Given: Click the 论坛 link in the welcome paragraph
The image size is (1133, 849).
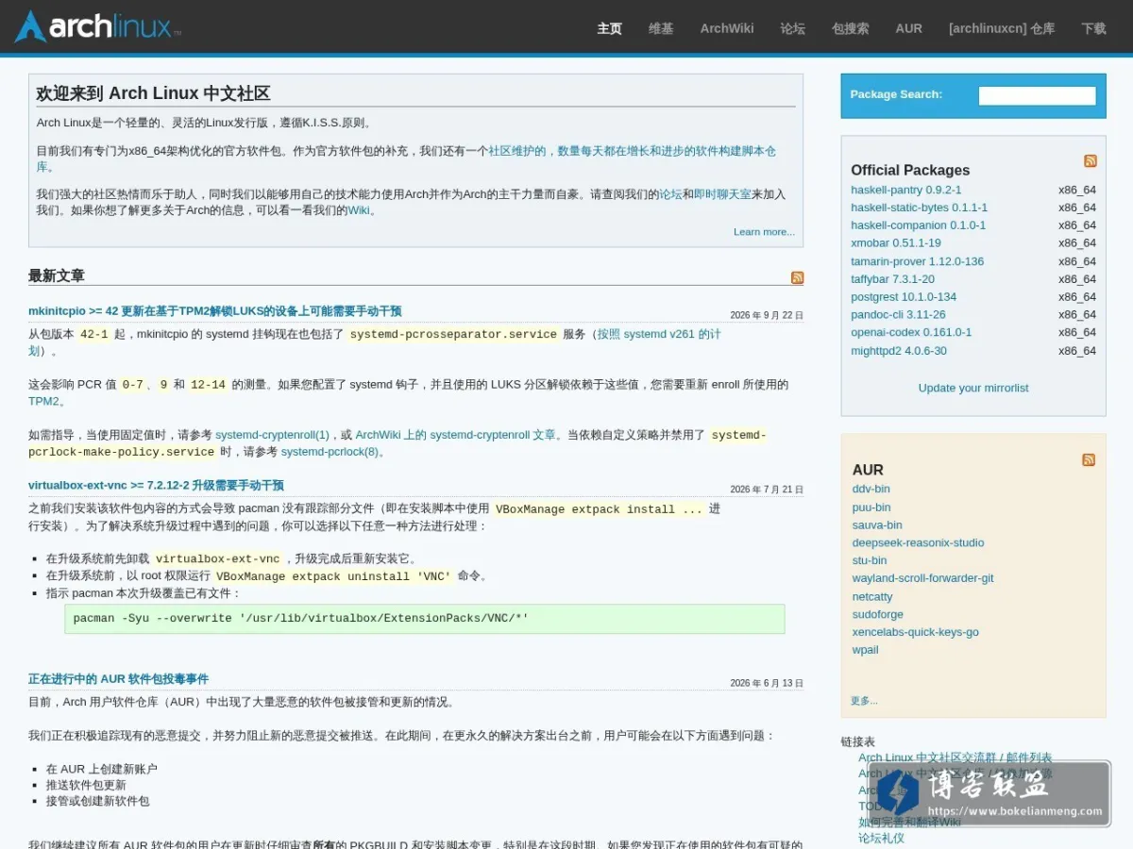Looking at the screenshot, I should 670,194.
